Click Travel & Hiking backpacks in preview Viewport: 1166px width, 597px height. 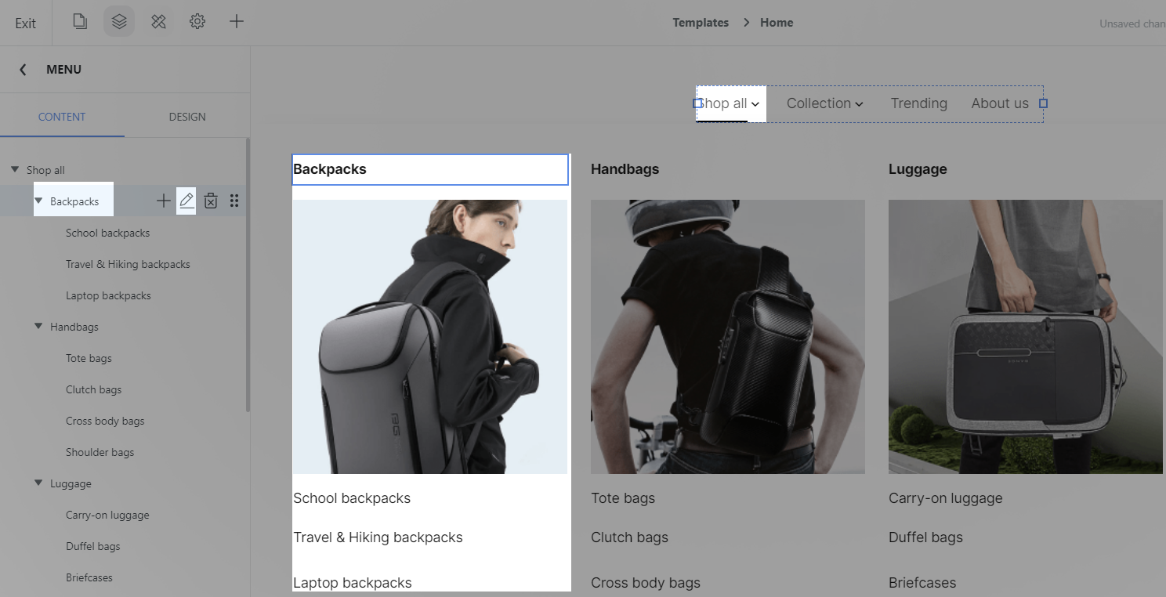[378, 537]
